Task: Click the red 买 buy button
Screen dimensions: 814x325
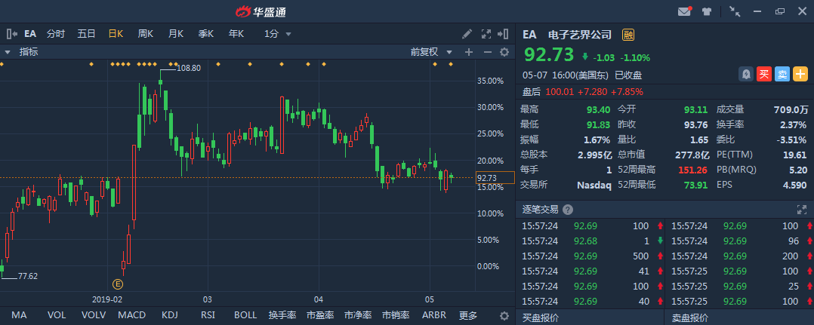Action: coord(764,75)
